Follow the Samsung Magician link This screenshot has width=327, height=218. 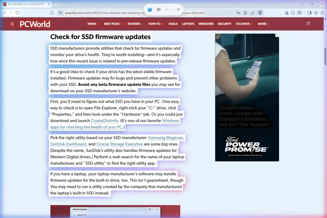[166, 138]
